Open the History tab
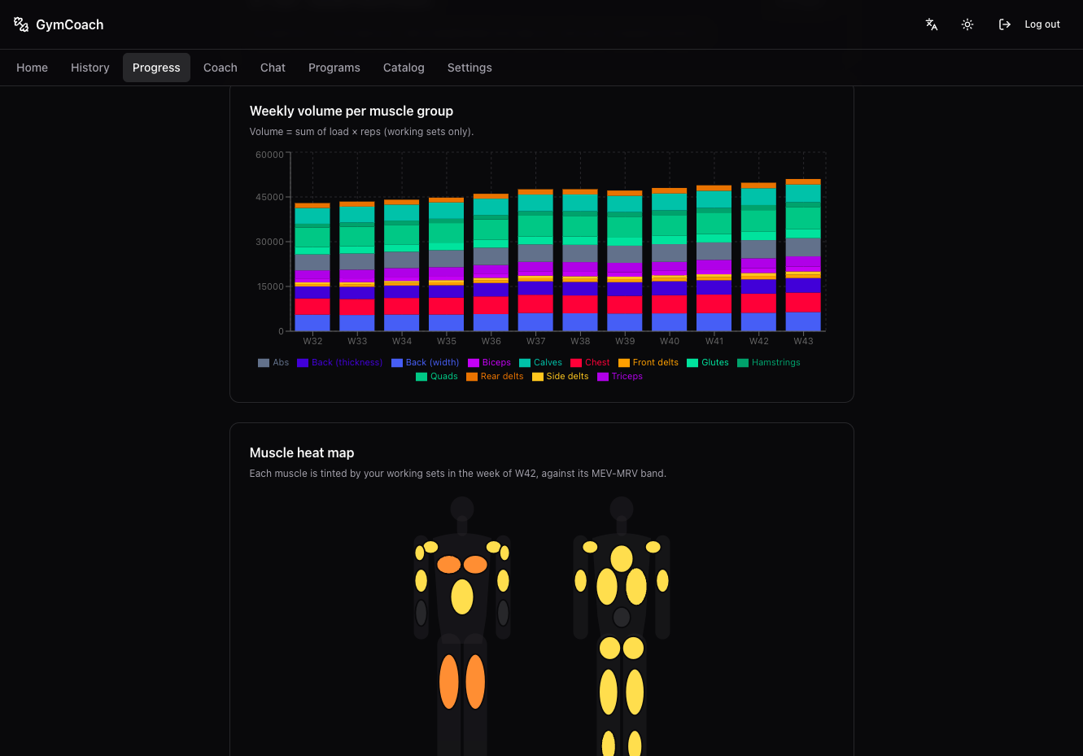 click(90, 68)
